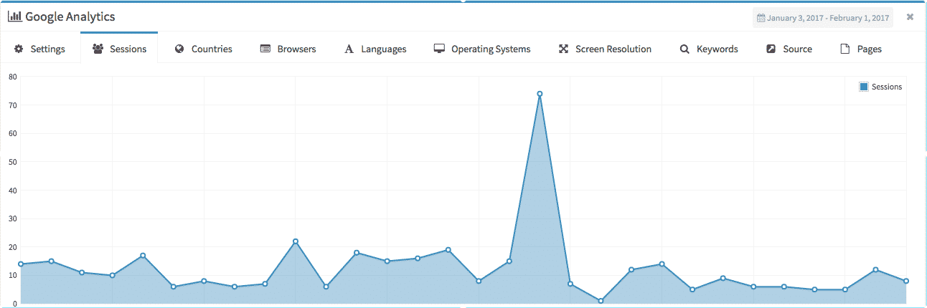Click the calendar icon in the date range

761,18
